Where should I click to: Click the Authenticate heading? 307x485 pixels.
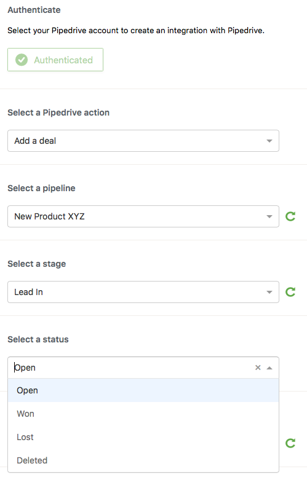pyautogui.click(x=34, y=10)
